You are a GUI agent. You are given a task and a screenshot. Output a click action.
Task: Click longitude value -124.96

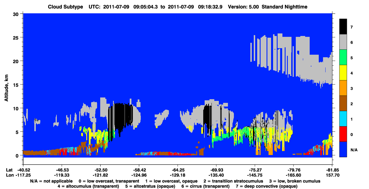pos(139,175)
